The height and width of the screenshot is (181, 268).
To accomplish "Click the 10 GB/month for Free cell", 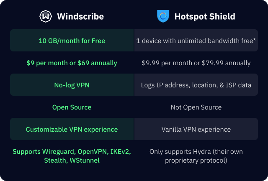I will point(72,41).
